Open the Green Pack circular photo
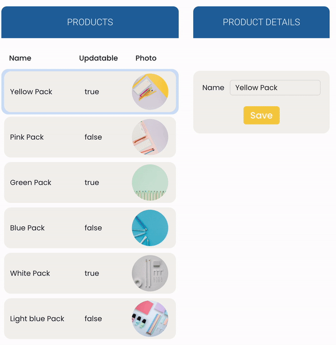 click(150, 182)
